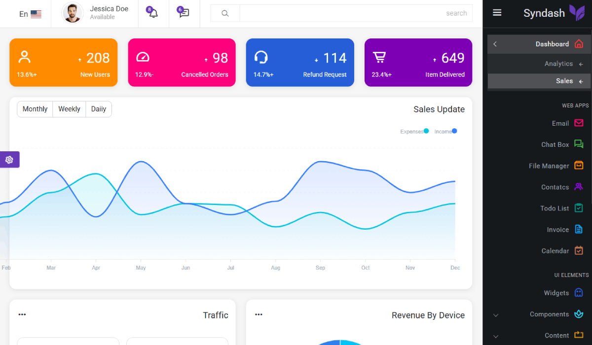This screenshot has height=345, width=592.
Task: Open the Revenue By Device options menu
Action: point(259,314)
